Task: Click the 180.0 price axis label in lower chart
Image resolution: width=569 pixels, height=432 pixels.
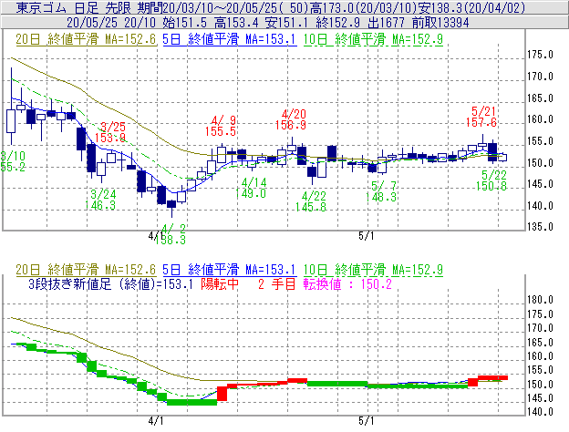Action: (x=540, y=300)
